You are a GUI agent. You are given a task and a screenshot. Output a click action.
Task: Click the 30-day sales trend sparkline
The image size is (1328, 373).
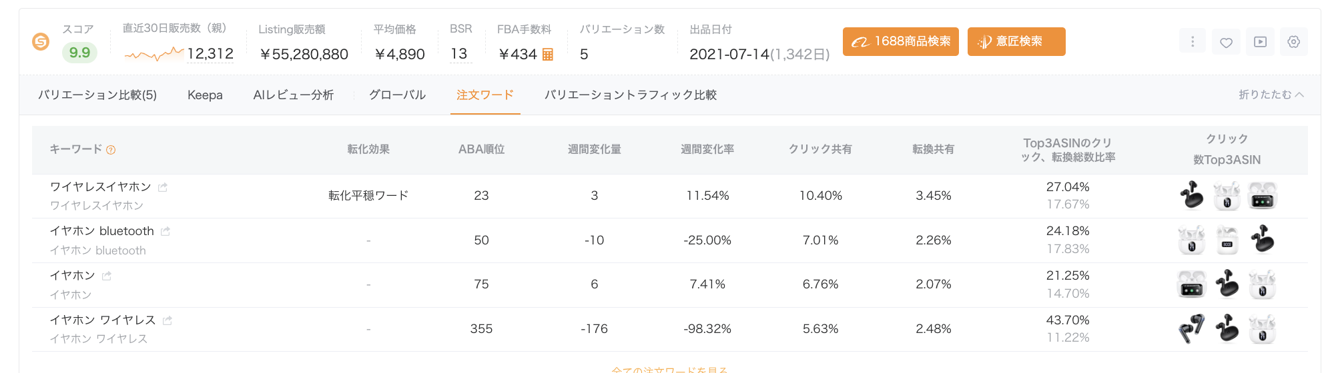coord(153,54)
